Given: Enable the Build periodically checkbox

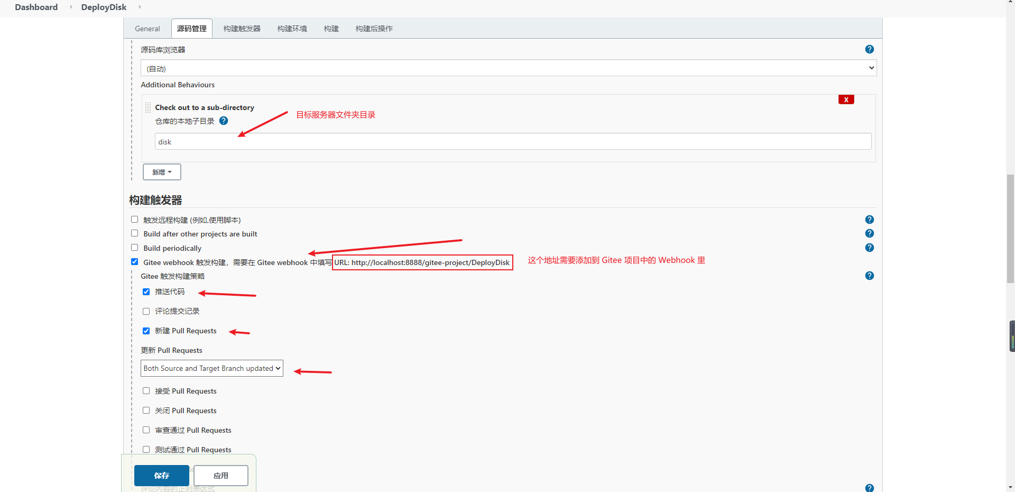Looking at the screenshot, I should pyautogui.click(x=134, y=247).
